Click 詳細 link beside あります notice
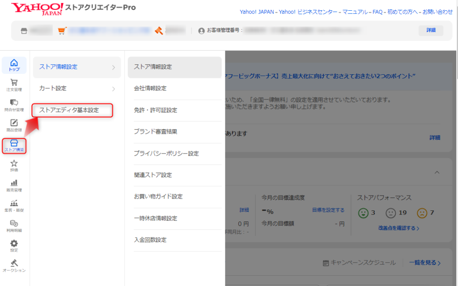This screenshot has height=286, width=458. 435,138
